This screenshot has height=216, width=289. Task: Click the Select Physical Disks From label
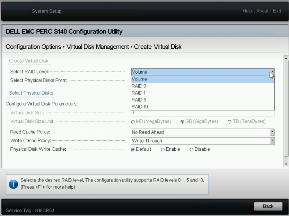(x=39, y=80)
